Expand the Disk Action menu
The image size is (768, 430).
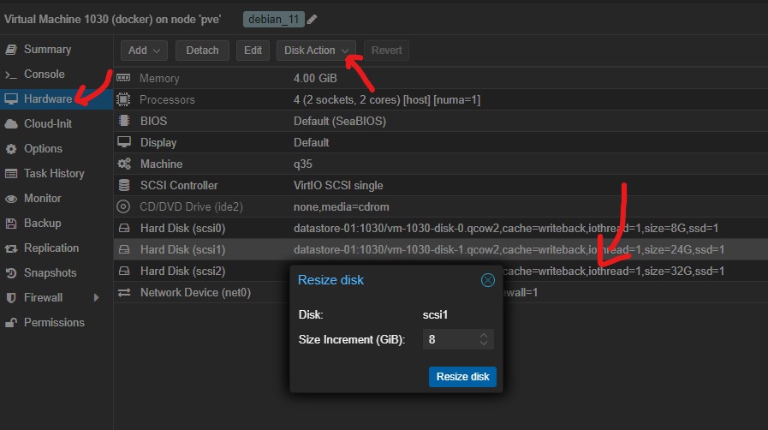pos(316,51)
